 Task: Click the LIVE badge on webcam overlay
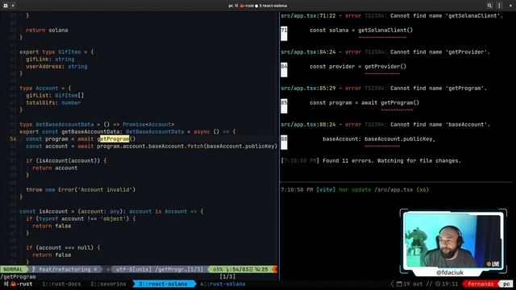[493, 263]
